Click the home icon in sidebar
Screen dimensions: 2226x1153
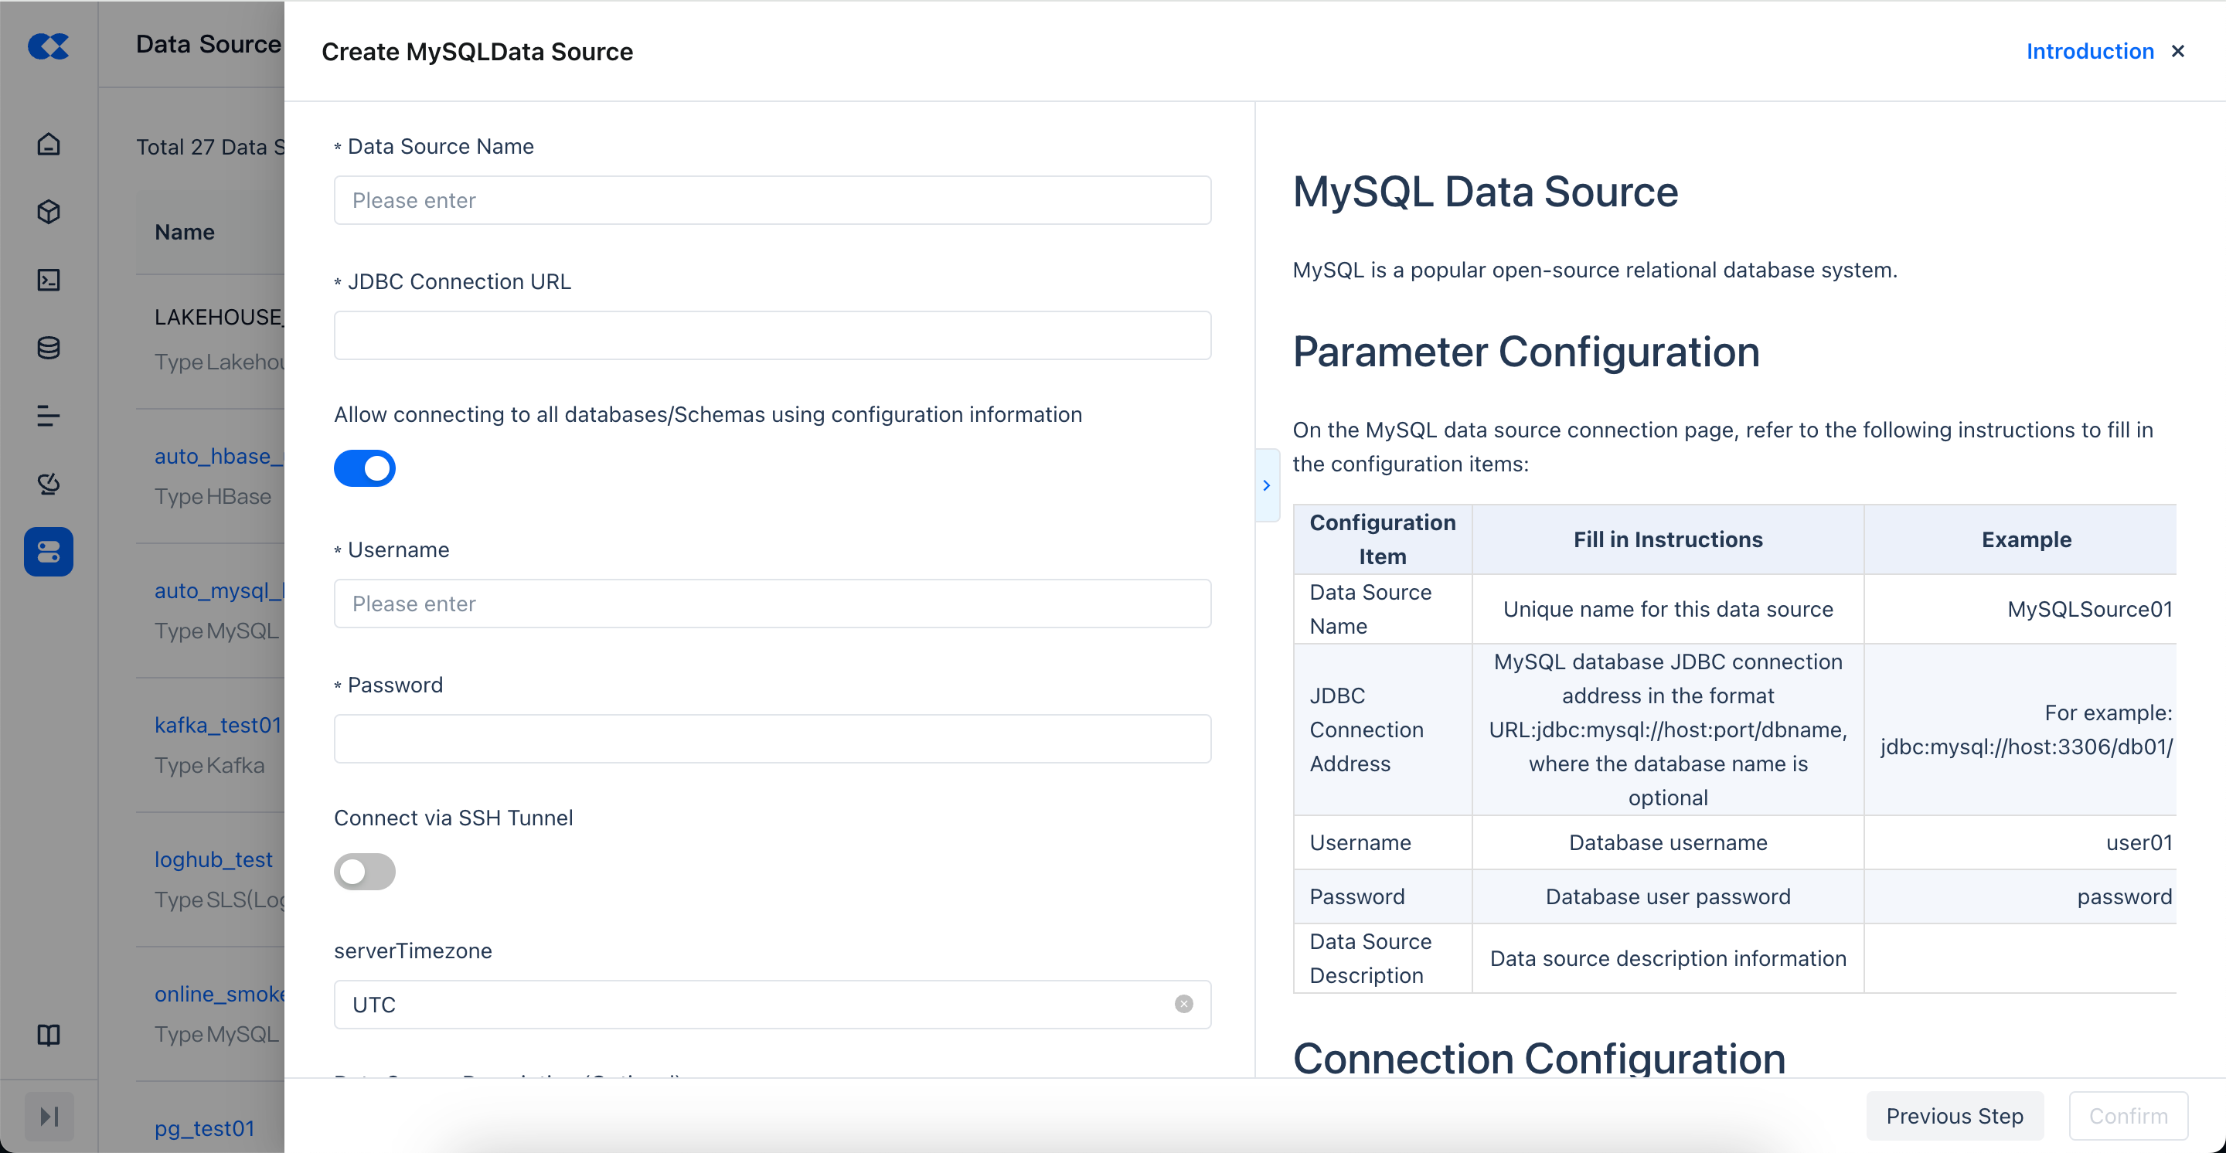click(49, 144)
